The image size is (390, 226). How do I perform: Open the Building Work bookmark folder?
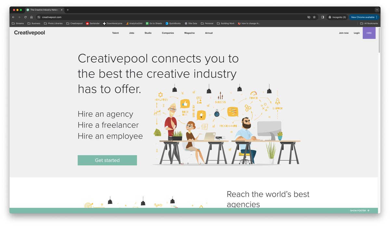coord(226,23)
